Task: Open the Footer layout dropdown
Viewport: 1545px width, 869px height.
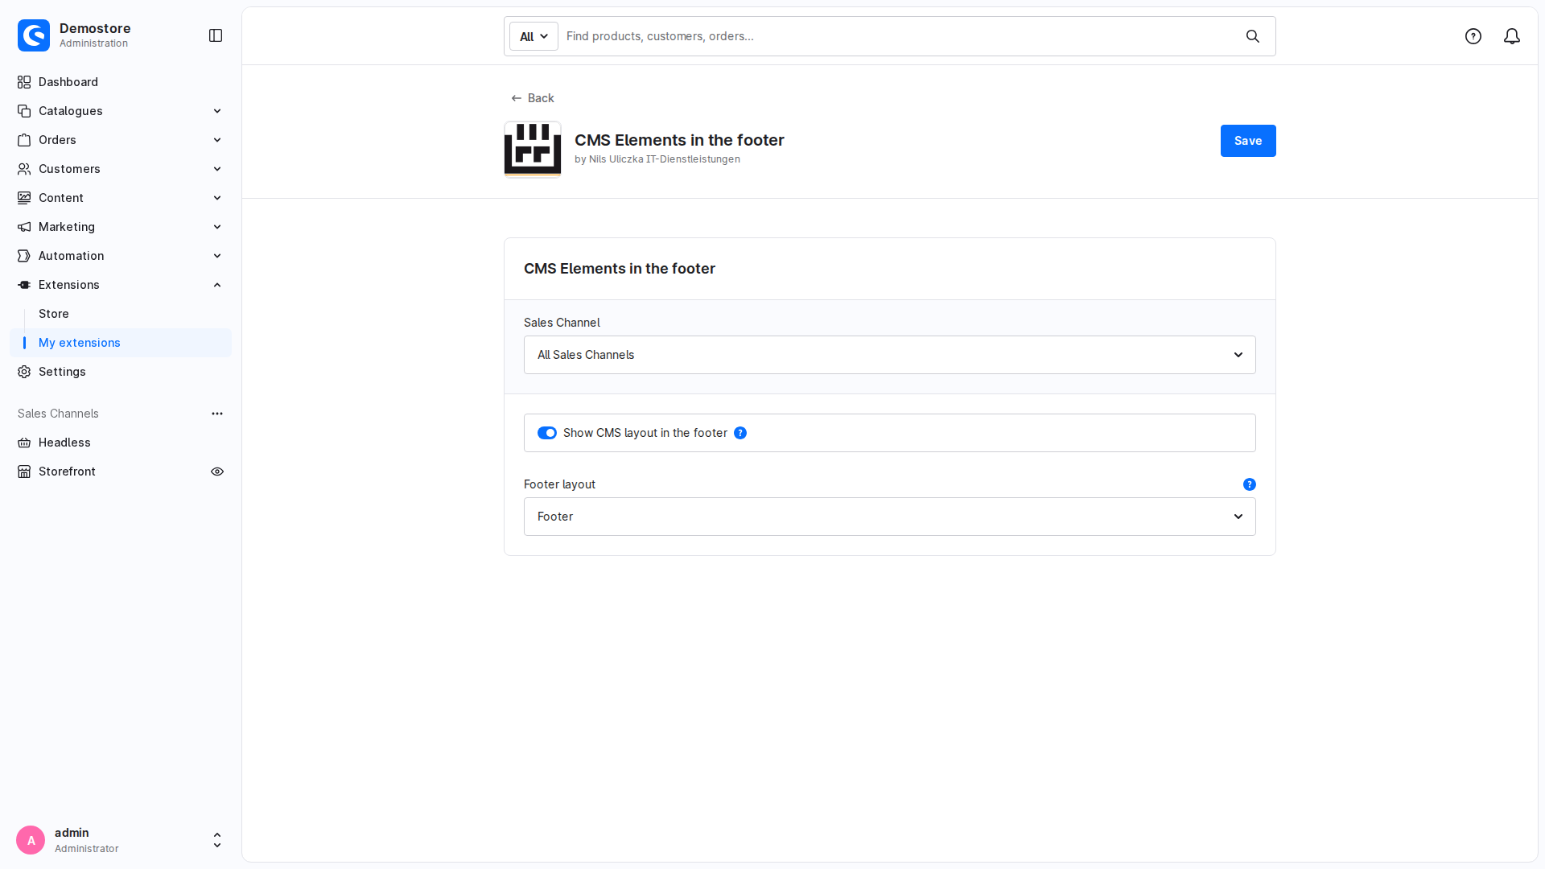Action: 890,517
